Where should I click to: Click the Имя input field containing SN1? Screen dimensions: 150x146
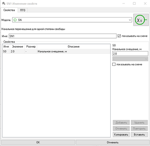pos(63,36)
